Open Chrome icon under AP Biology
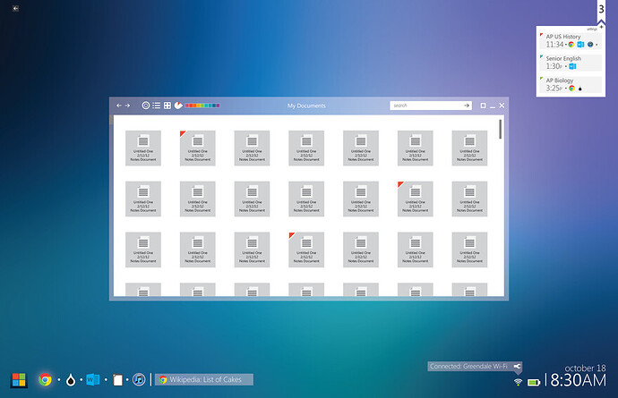The height and width of the screenshot is (398, 618). tap(571, 89)
